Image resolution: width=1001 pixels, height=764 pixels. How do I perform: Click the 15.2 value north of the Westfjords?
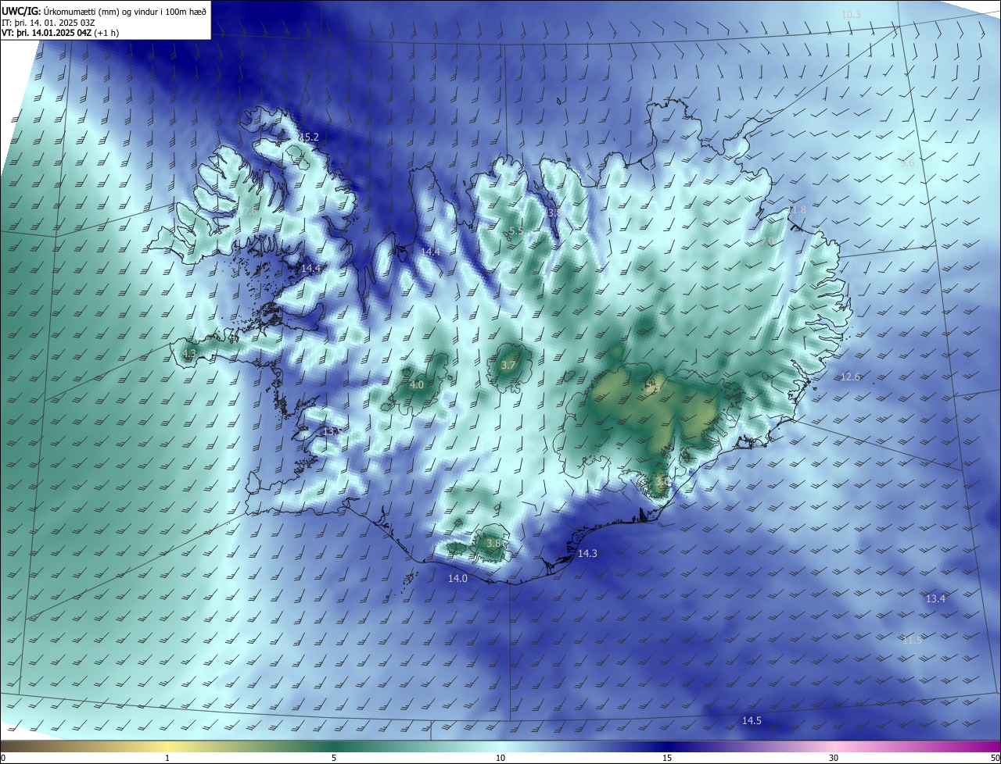pos(310,137)
